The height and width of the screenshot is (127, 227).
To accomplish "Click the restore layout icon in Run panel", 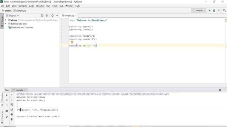I will (x=6, y=111).
